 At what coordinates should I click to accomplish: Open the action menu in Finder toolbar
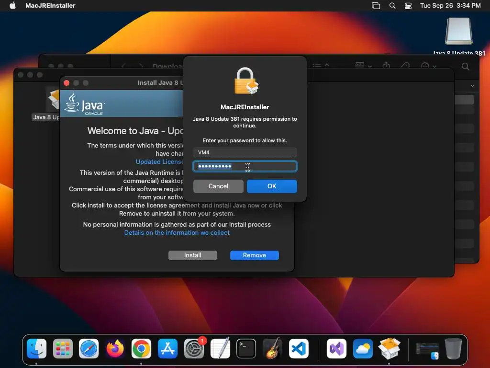pyautogui.click(x=428, y=66)
